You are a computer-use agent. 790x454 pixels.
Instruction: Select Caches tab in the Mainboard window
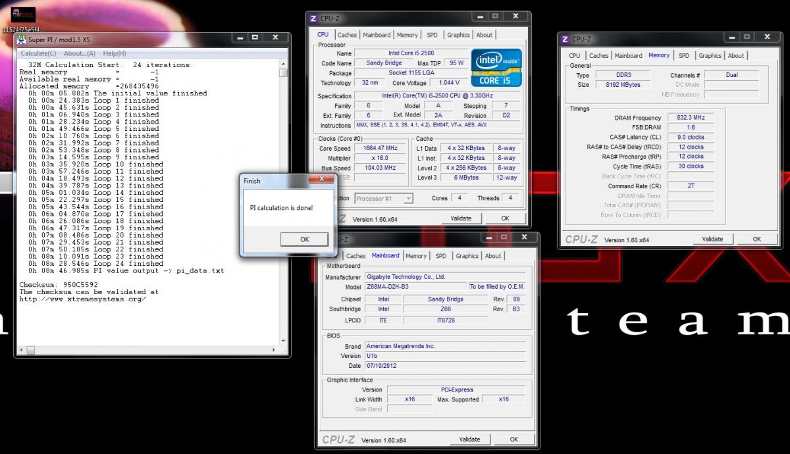point(355,256)
